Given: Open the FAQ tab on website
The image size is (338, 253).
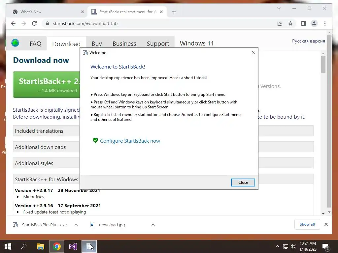Looking at the screenshot, I should [x=35, y=44].
